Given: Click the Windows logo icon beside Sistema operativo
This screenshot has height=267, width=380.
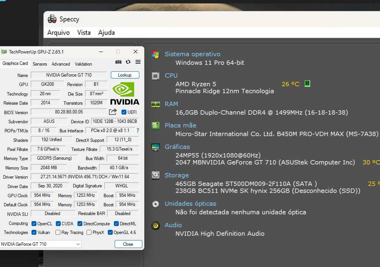Looking at the screenshot, I should coord(156,55).
